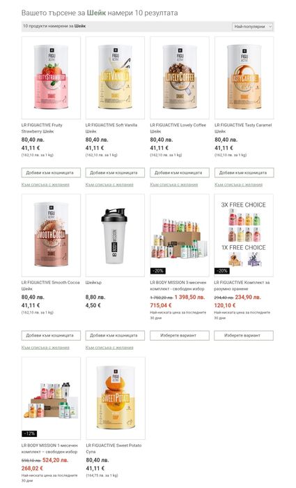Viewport: 296px width, 488px height.
Task: Add Smooth Cocoa shake to wishlist
Action: 45,348
